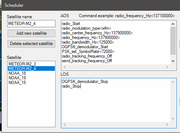Viewport: 180px width, 133px height.
Task: Click the radio_modulation_type<wfm> line
Action: click(86, 28)
